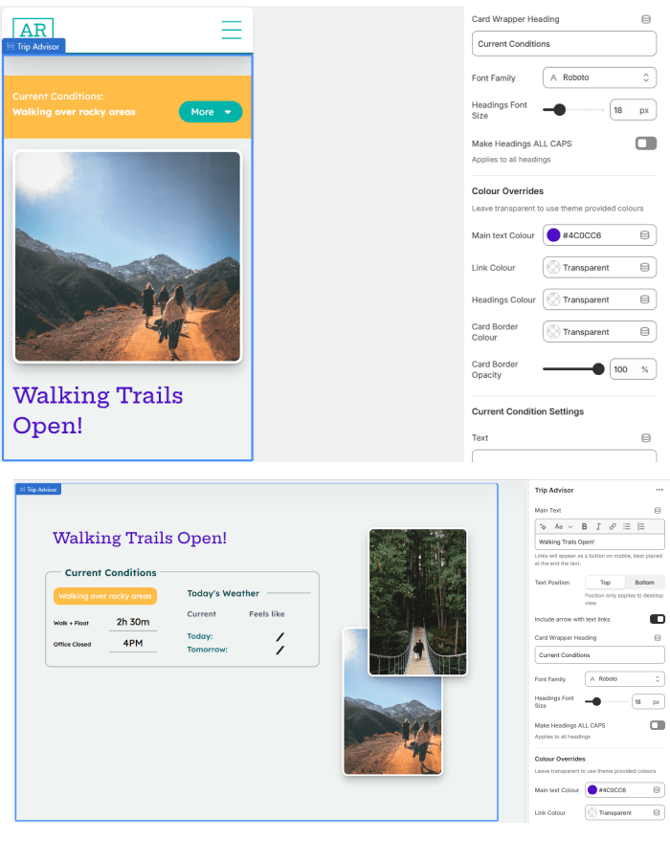670x861 pixels.
Task: Apply italic formatting in Main Text toolbar
Action: pos(598,526)
